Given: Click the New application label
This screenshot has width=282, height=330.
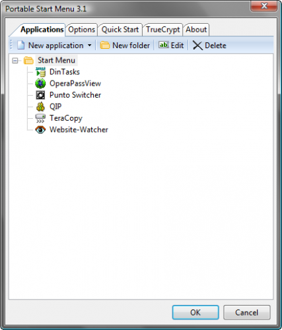Looking at the screenshot, I should pos(56,46).
